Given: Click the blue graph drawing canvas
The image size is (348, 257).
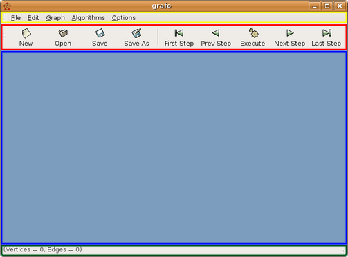Looking at the screenshot, I should click(174, 148).
